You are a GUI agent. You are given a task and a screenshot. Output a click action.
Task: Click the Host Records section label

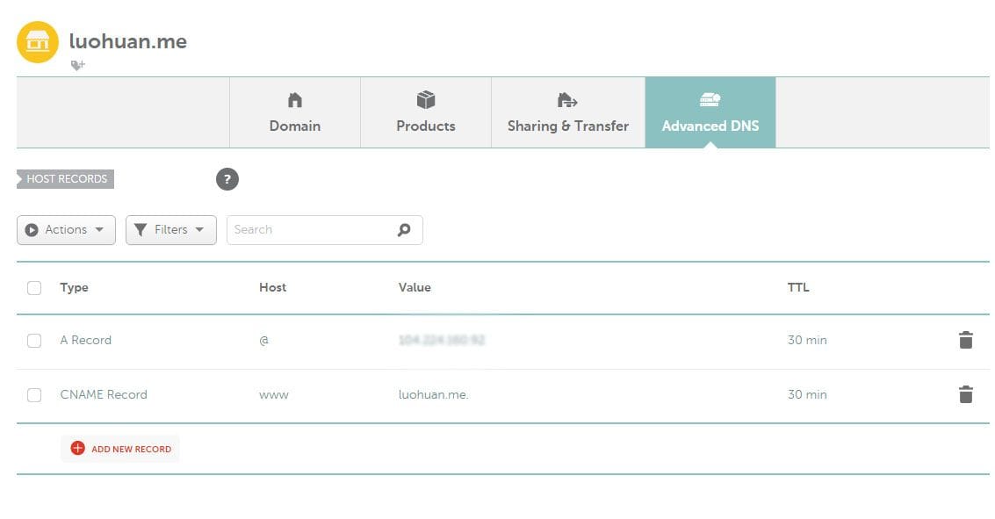pos(67,179)
